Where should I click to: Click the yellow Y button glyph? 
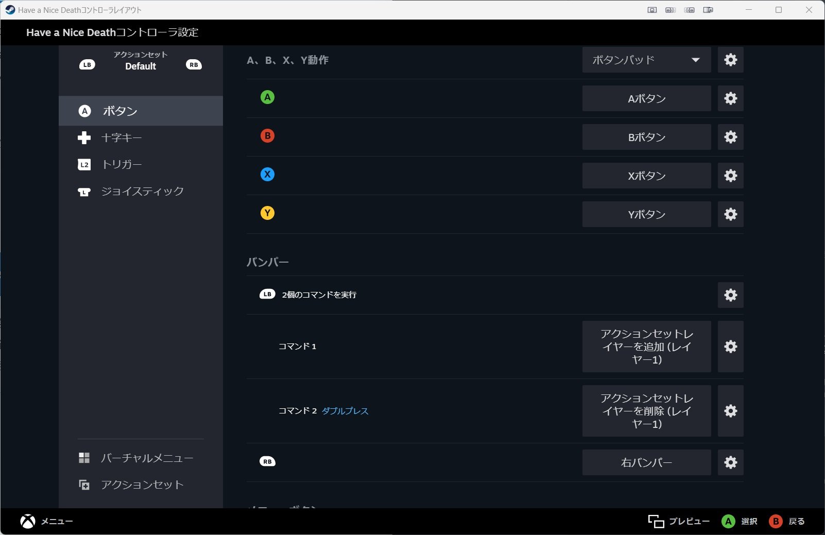[267, 213]
